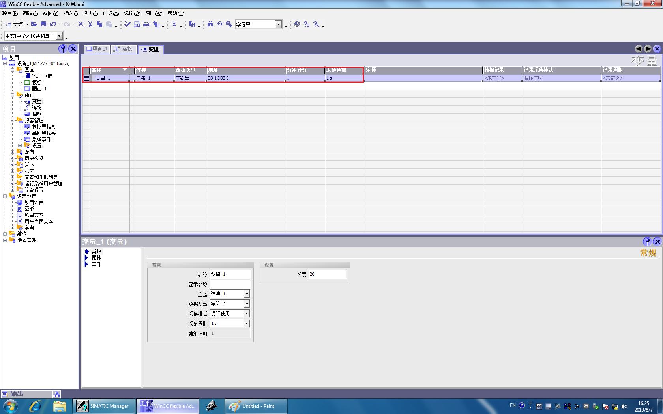Image resolution: width=663 pixels, height=414 pixels.
Task: Open the 采集模式 dropdown in properties
Action: [x=247, y=313]
